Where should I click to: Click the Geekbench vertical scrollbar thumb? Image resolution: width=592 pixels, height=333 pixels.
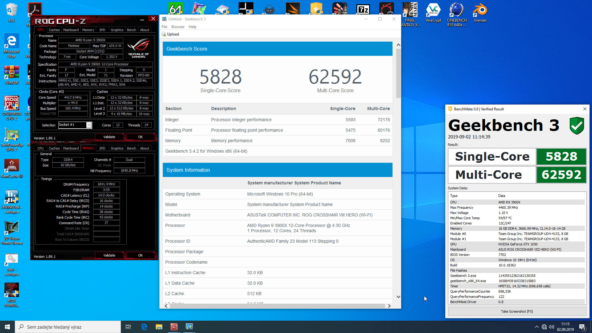(x=398, y=73)
